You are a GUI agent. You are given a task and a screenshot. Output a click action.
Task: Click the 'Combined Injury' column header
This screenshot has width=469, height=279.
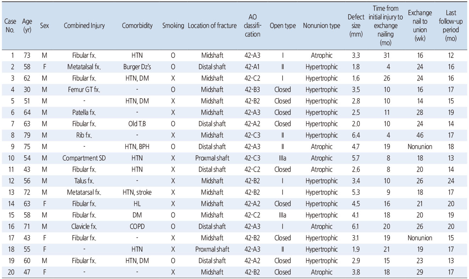tap(84, 26)
